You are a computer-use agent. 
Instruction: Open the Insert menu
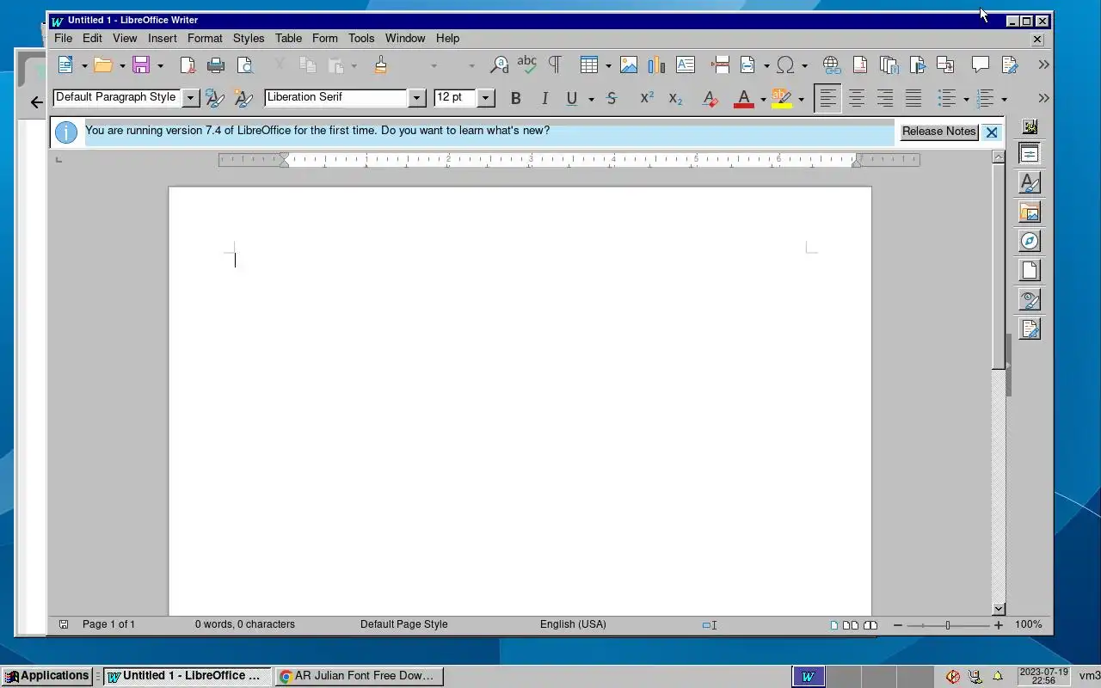[x=163, y=38]
